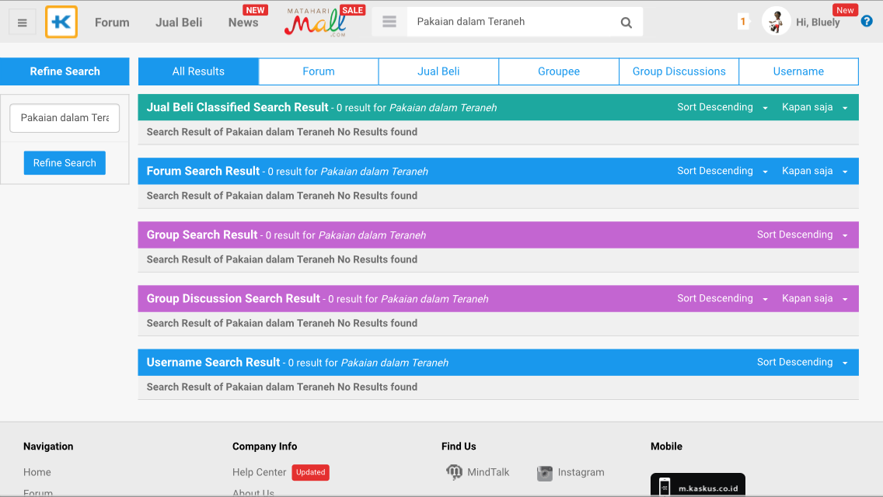Open the News section in the header
This screenshot has height=497, width=883.
[x=243, y=23]
